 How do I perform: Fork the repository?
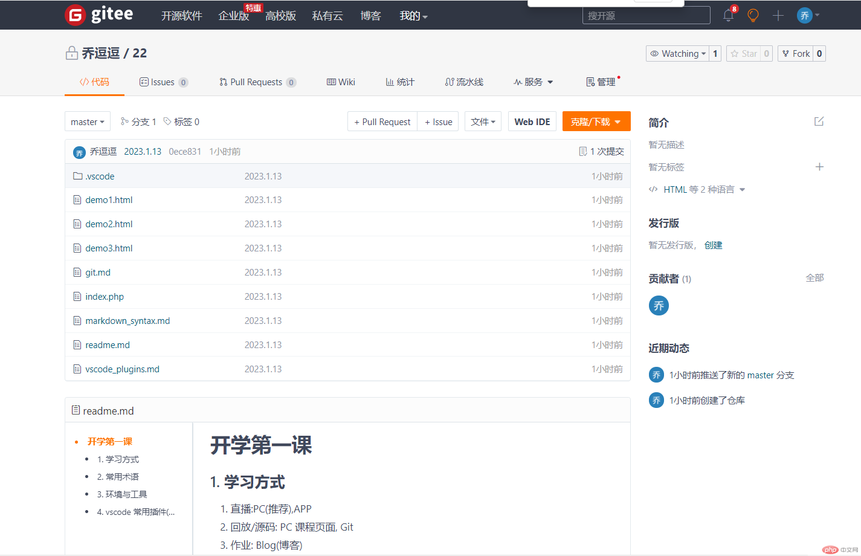click(x=795, y=54)
